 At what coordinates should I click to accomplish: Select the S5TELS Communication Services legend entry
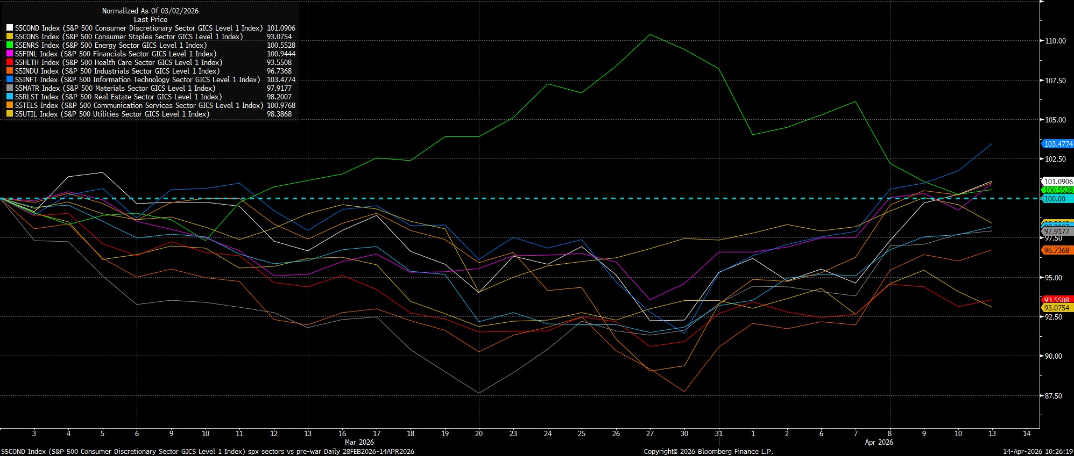pos(139,105)
